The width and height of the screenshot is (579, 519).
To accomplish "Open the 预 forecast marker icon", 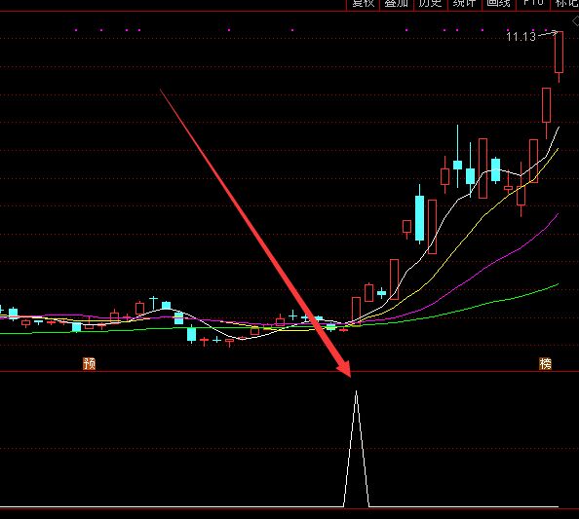I will pos(89,364).
